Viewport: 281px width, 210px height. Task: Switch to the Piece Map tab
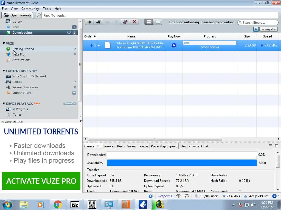tap(158, 146)
